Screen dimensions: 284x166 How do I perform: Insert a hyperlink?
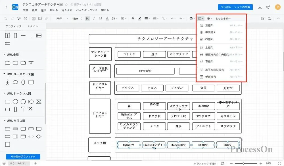(46, 18)
